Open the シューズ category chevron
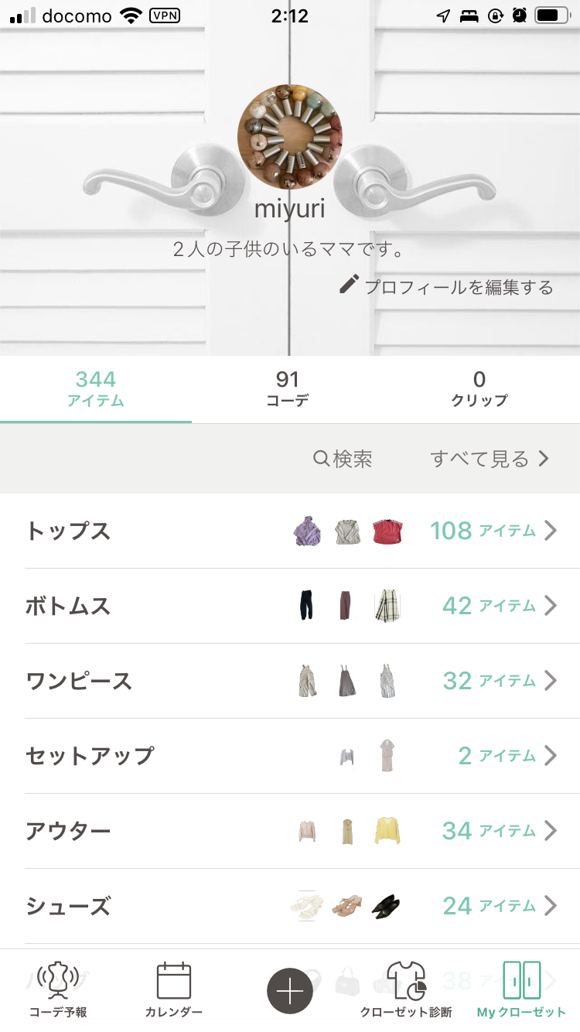Screen dimensions: 580x1032 click(x=550, y=905)
